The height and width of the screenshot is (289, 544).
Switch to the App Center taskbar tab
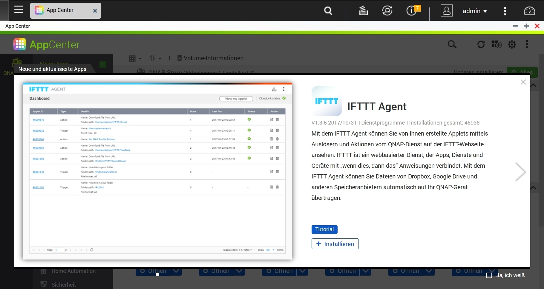coord(65,11)
